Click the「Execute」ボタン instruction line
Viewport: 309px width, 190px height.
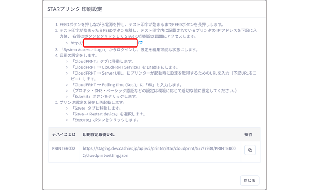tap(105, 120)
